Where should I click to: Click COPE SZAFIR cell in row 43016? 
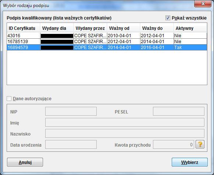[x=90, y=36]
